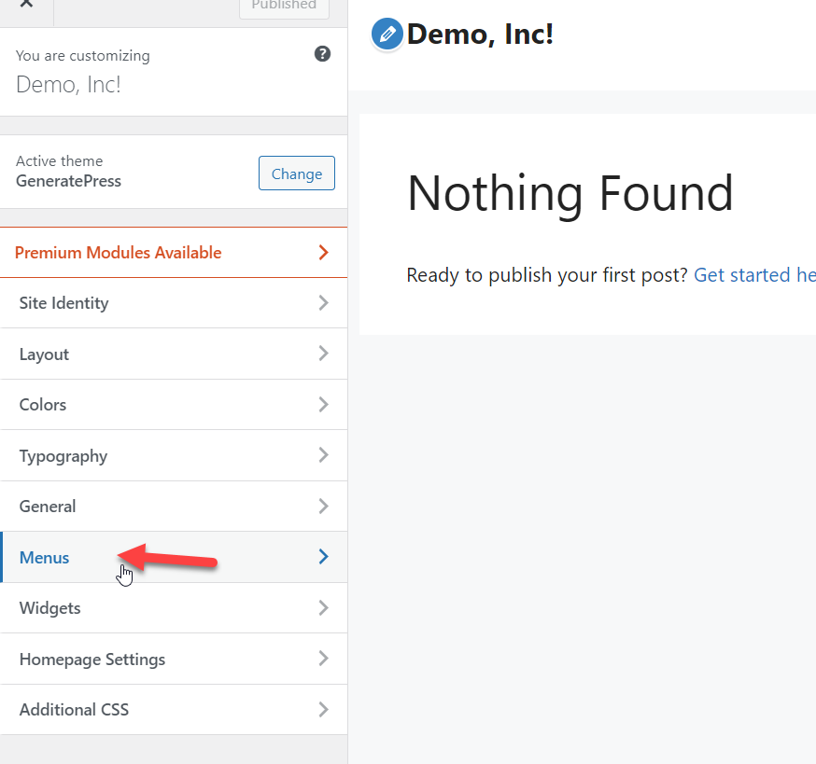Follow the Get started here link
The image size is (816, 764).
(754, 275)
